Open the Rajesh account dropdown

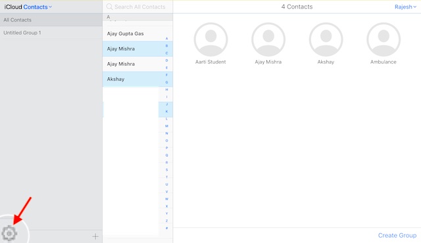[x=405, y=7]
